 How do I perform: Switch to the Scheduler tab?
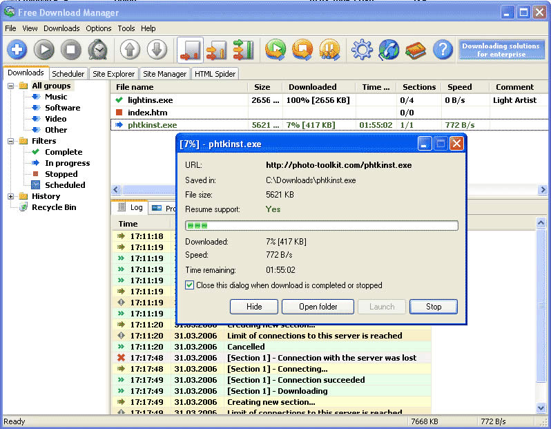pos(68,74)
